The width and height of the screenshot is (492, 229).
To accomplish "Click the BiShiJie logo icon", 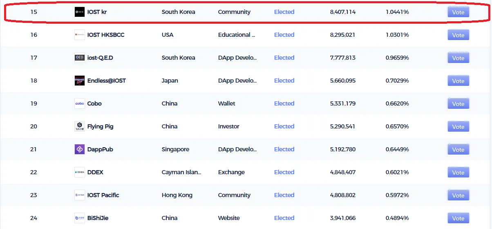I will pos(80,218).
